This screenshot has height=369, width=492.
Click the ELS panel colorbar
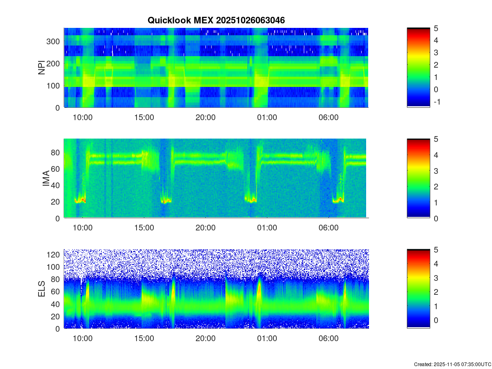pos(418,289)
